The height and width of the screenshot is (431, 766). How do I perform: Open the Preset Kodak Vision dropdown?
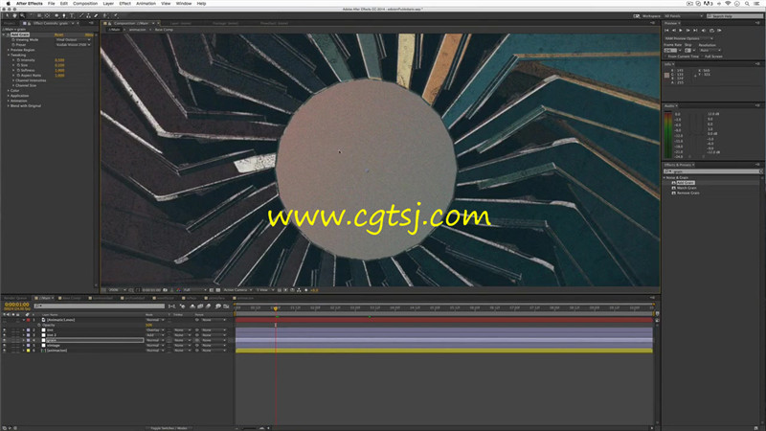(74, 44)
